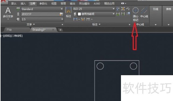Switch to the 输出 ribbon tab
The height and width of the screenshot is (101, 173).
point(73,4)
